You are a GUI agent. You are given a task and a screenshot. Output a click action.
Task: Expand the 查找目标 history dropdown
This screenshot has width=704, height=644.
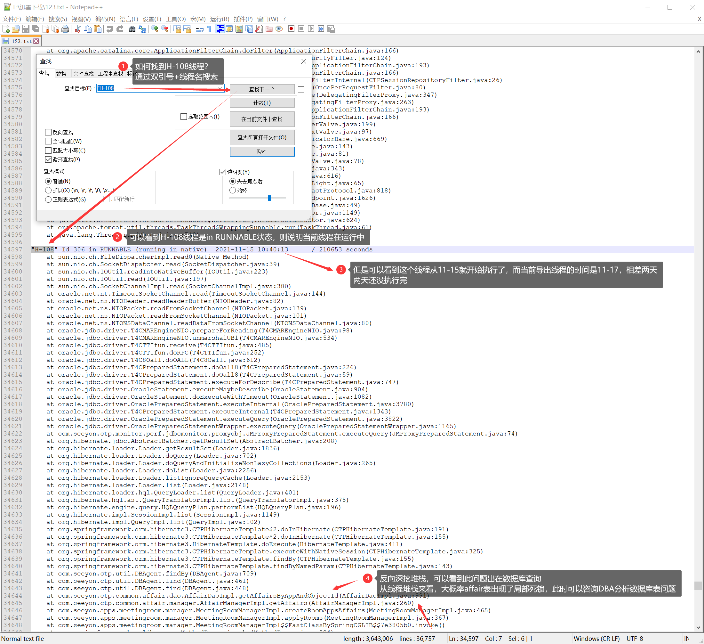[220, 88]
